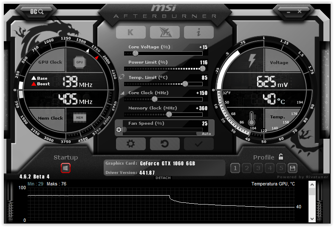This screenshot has width=334, height=227.
Task: Click the 40 °C temperature readout
Action: pyautogui.click(x=274, y=99)
